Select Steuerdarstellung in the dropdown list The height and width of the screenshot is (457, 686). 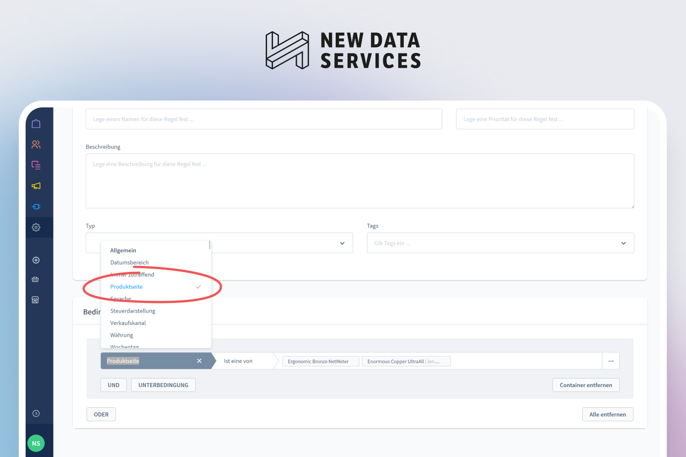(155, 311)
